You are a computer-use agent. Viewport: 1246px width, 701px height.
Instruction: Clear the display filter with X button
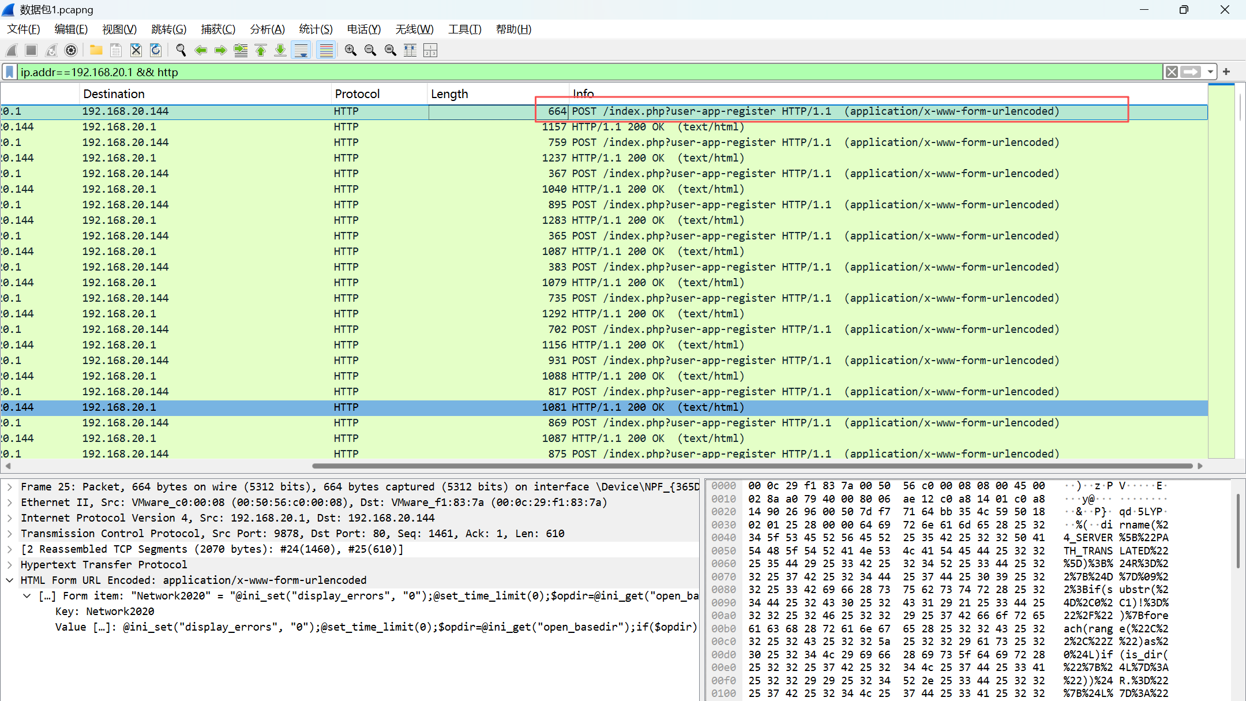tap(1172, 72)
